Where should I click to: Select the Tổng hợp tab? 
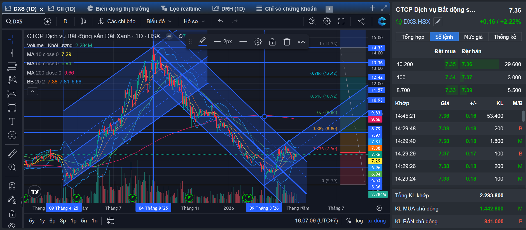[x=413, y=37]
